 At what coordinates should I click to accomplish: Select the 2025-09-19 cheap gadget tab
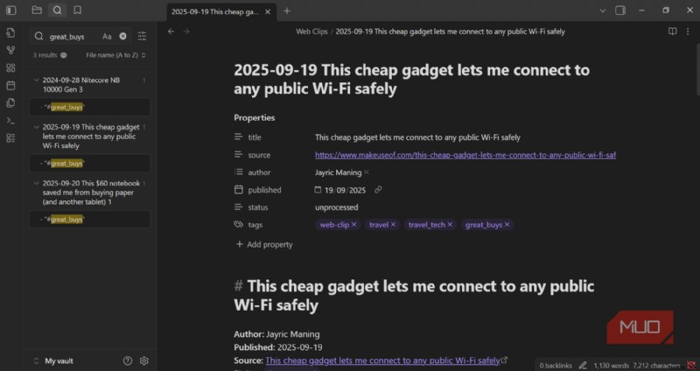215,11
